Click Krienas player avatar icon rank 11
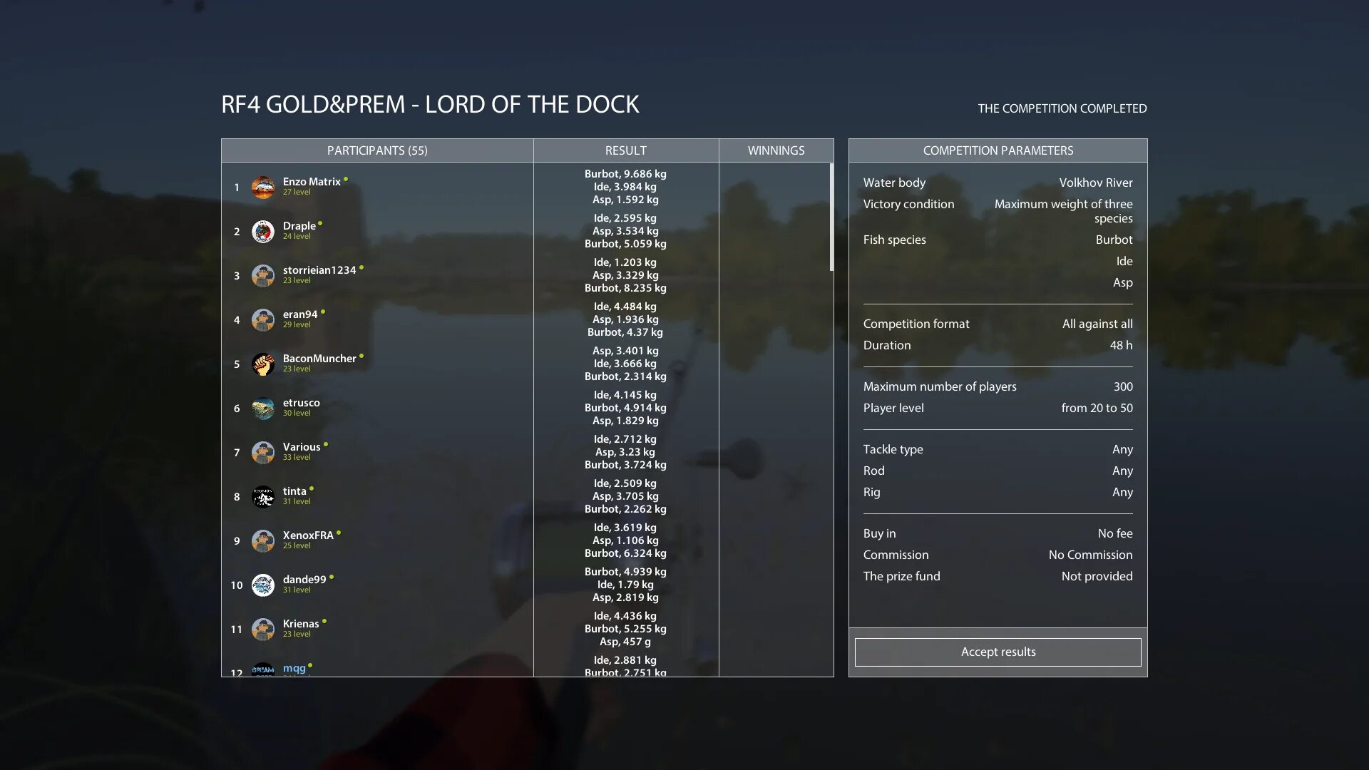 263,628
